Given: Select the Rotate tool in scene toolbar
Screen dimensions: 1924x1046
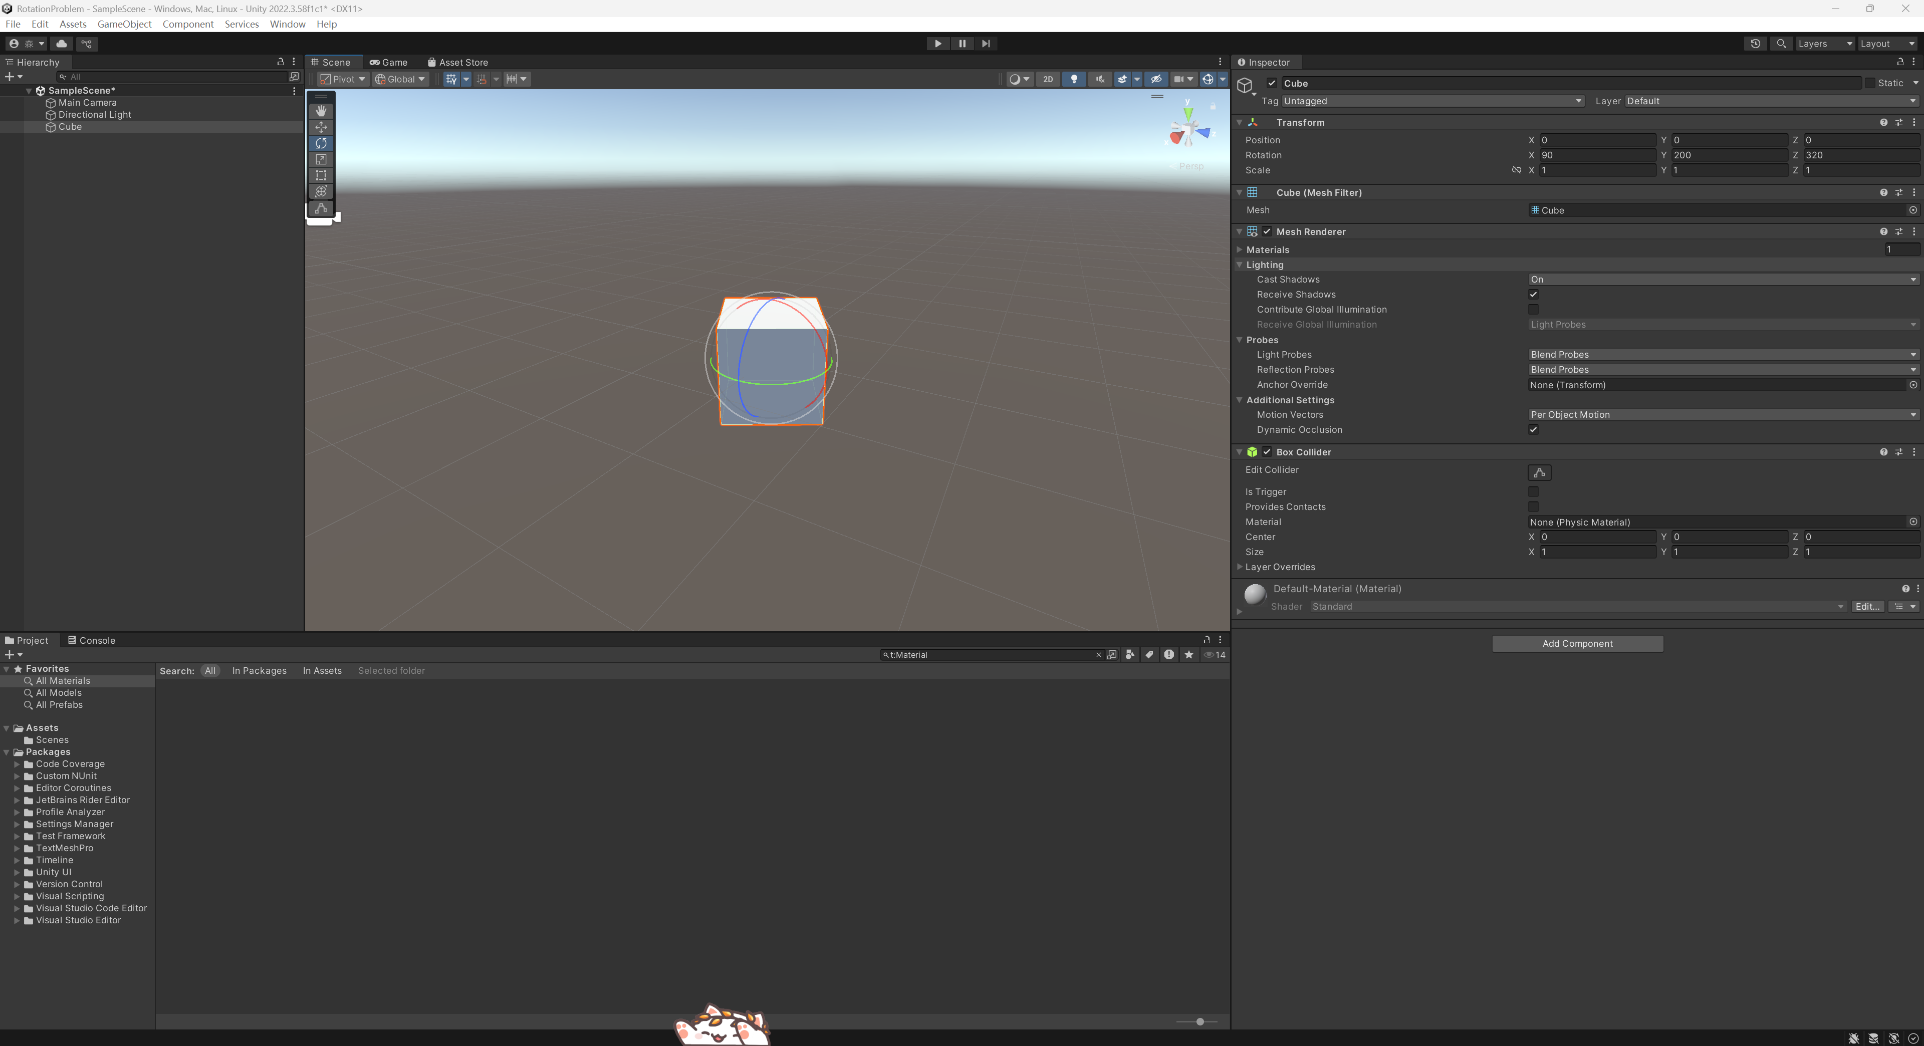Looking at the screenshot, I should [321, 143].
